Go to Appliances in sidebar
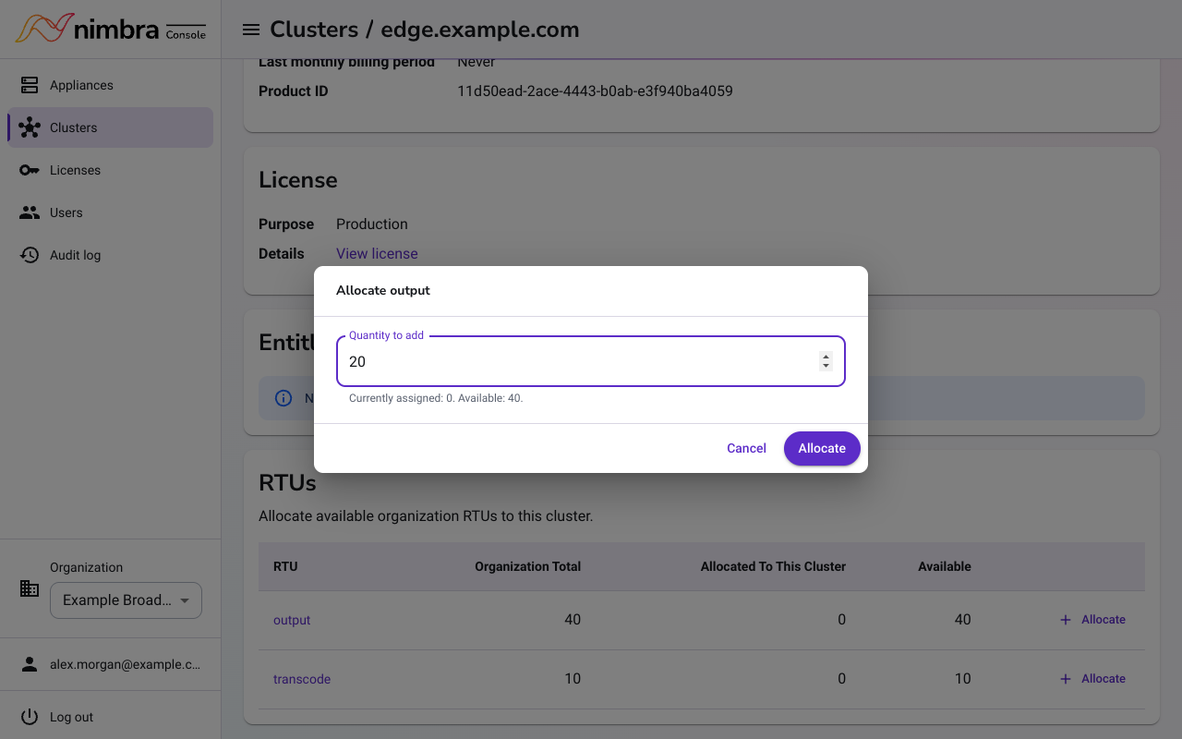This screenshot has width=1182, height=739. coord(111,85)
